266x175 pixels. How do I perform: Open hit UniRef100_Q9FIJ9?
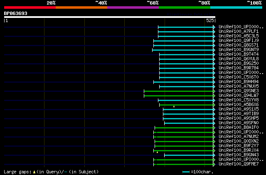pyautogui.click(x=239, y=41)
